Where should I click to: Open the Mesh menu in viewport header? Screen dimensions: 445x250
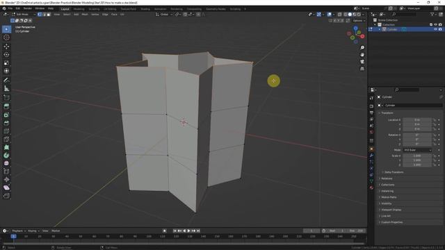click(x=85, y=14)
